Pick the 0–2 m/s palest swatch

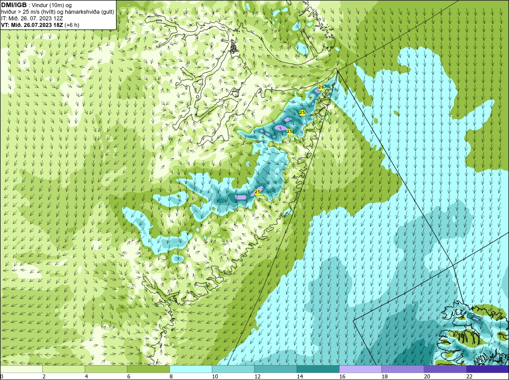click(21, 369)
